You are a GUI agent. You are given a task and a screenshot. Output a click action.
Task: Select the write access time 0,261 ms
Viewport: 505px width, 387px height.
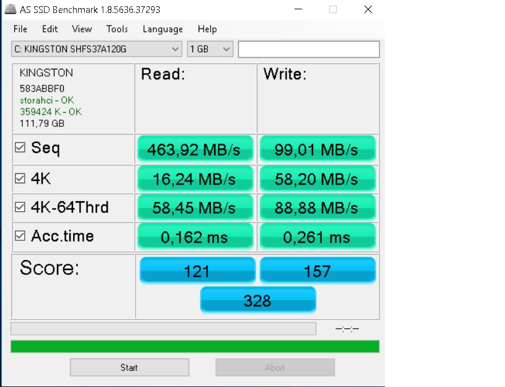(x=317, y=237)
